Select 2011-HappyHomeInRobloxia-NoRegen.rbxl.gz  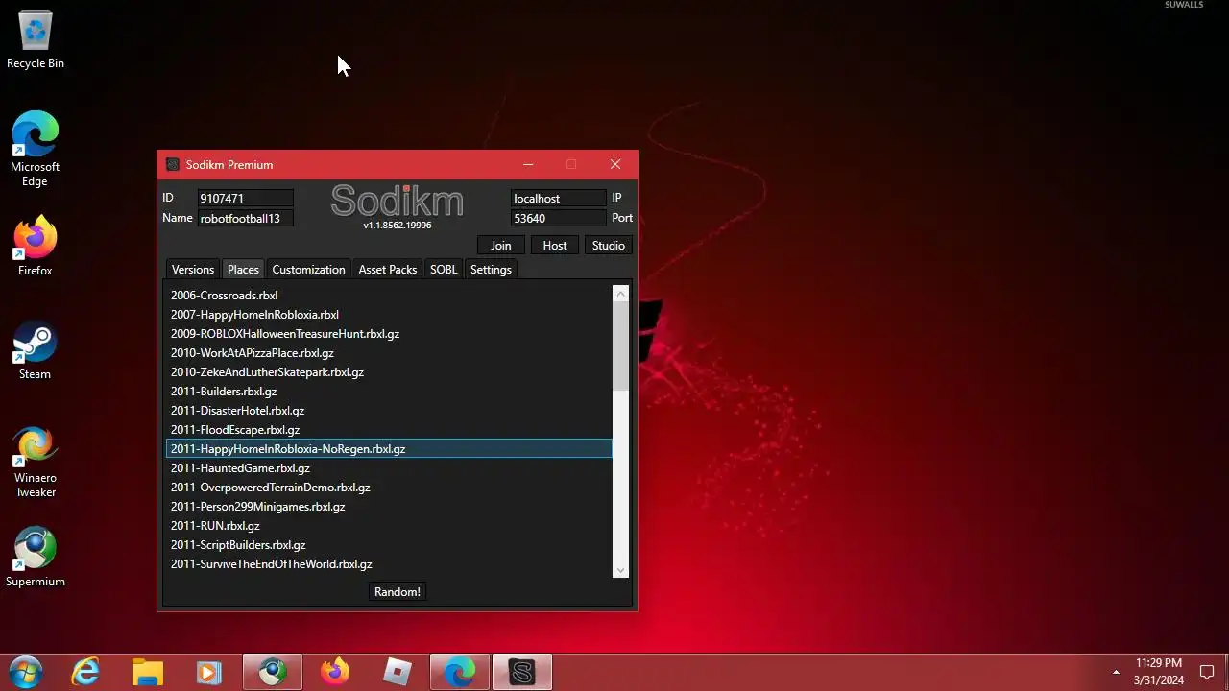[389, 449]
